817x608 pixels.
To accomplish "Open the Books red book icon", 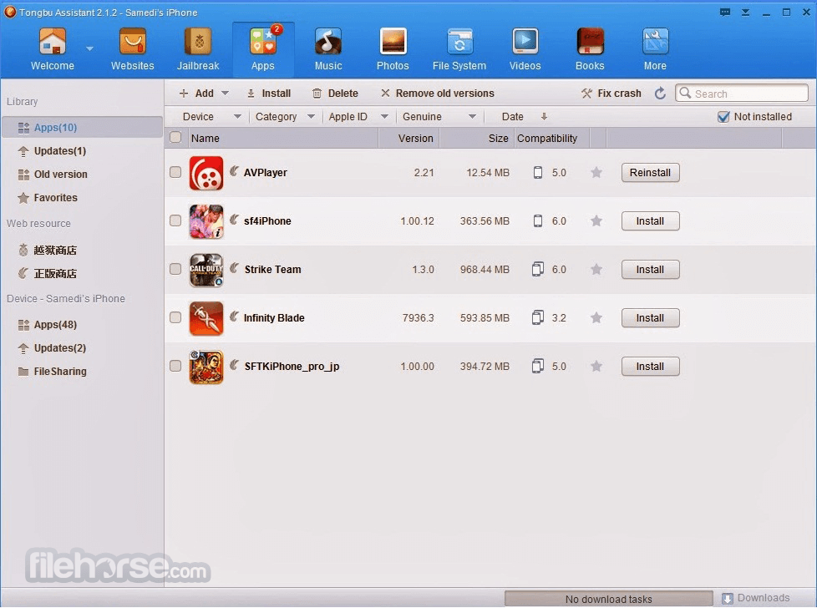I will tap(590, 42).
